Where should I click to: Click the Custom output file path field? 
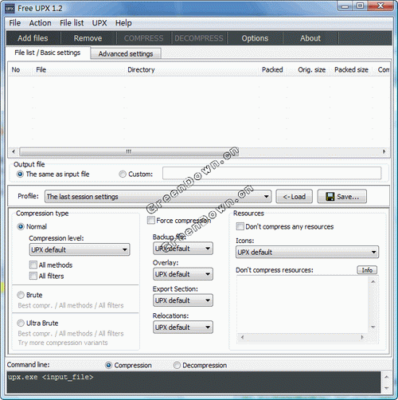[272, 174]
